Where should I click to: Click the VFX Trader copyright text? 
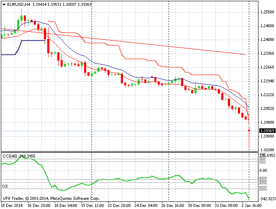tap(51, 198)
